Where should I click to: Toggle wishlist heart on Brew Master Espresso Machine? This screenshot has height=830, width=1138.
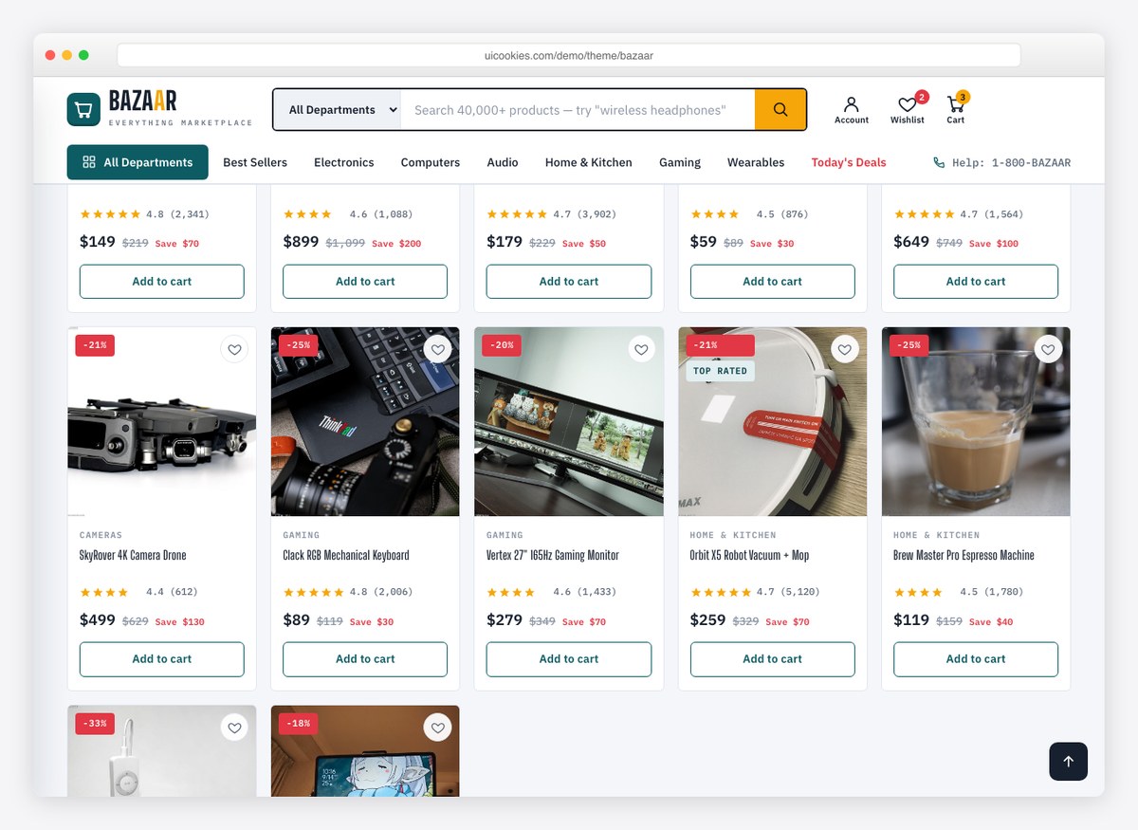1048,350
